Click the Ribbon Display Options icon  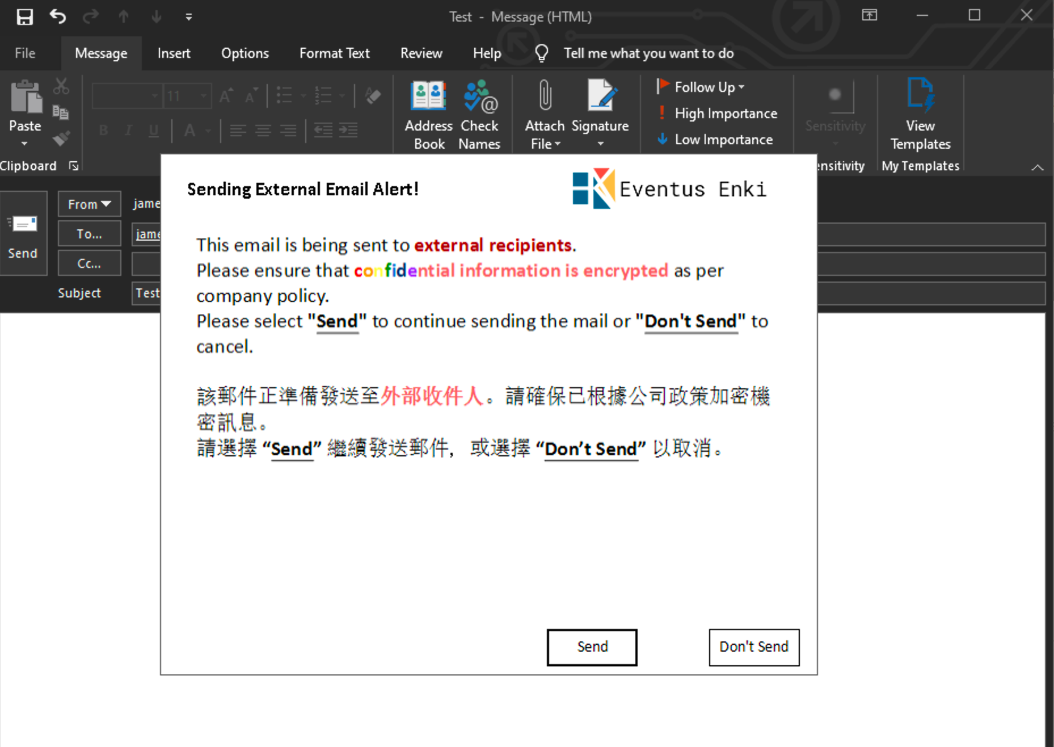869,15
